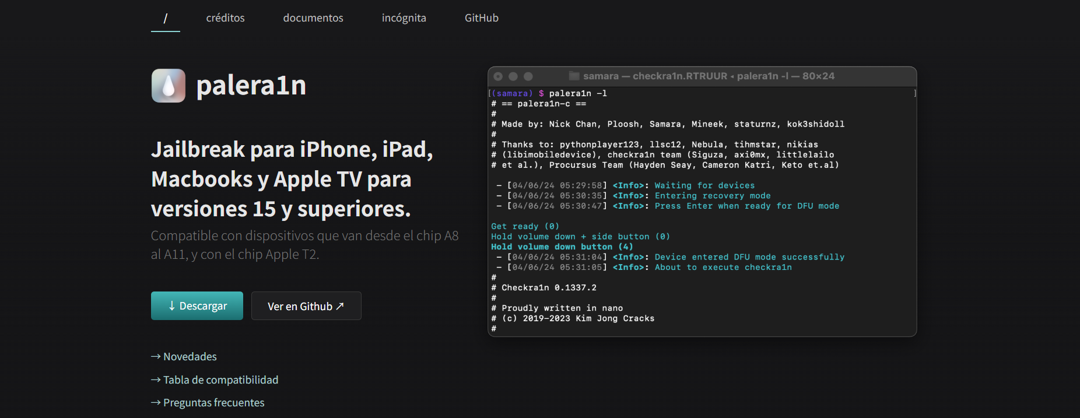Open the Tabla de compatibilidad link
The width and height of the screenshot is (1080, 418).
(x=215, y=380)
